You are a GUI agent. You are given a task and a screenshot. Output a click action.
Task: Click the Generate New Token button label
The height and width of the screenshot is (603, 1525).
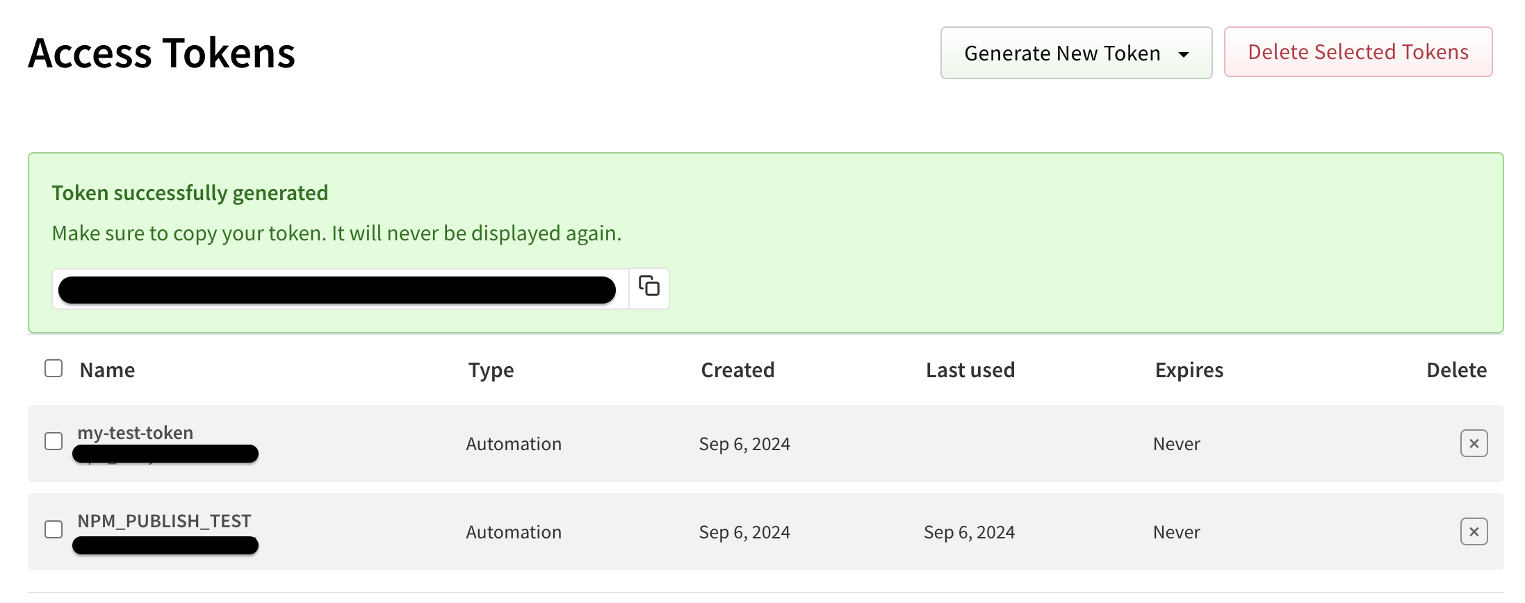coord(1061,53)
